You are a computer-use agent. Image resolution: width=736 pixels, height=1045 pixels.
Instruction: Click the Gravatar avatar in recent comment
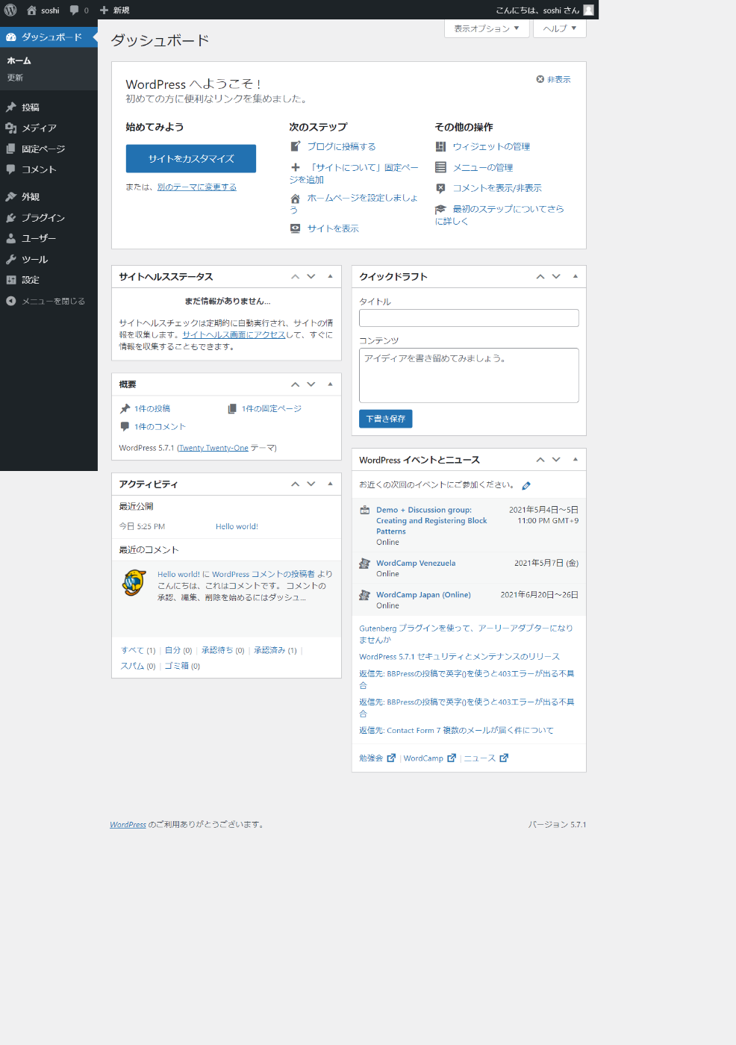point(134,582)
